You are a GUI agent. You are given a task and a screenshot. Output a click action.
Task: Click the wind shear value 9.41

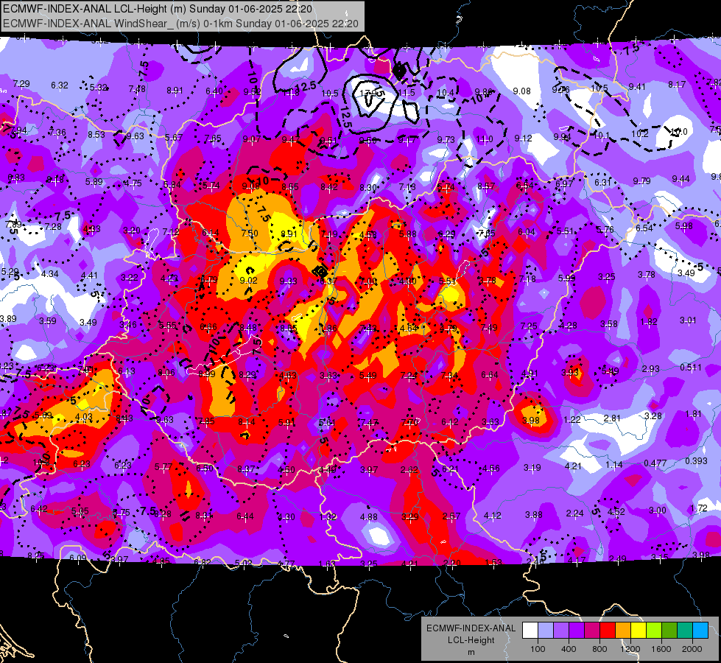[x=637, y=86]
